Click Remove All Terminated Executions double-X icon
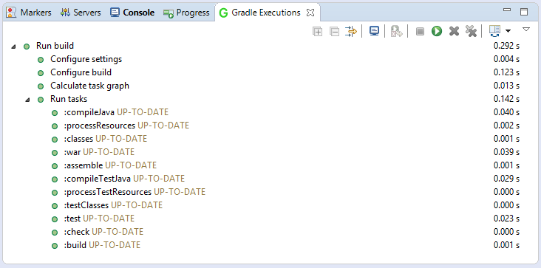Image resolution: width=541 pixels, height=268 pixels. pyautogui.click(x=471, y=31)
